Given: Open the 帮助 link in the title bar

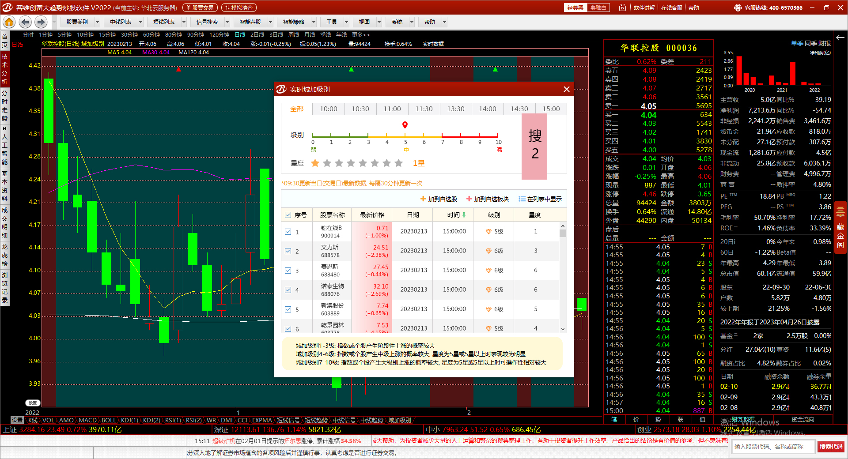Looking at the screenshot, I should pos(694,8).
